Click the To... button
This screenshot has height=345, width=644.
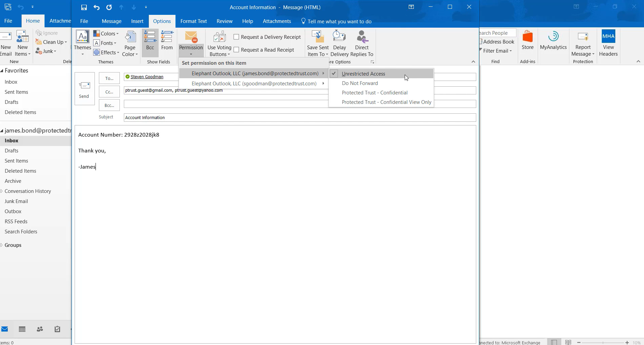[109, 78]
